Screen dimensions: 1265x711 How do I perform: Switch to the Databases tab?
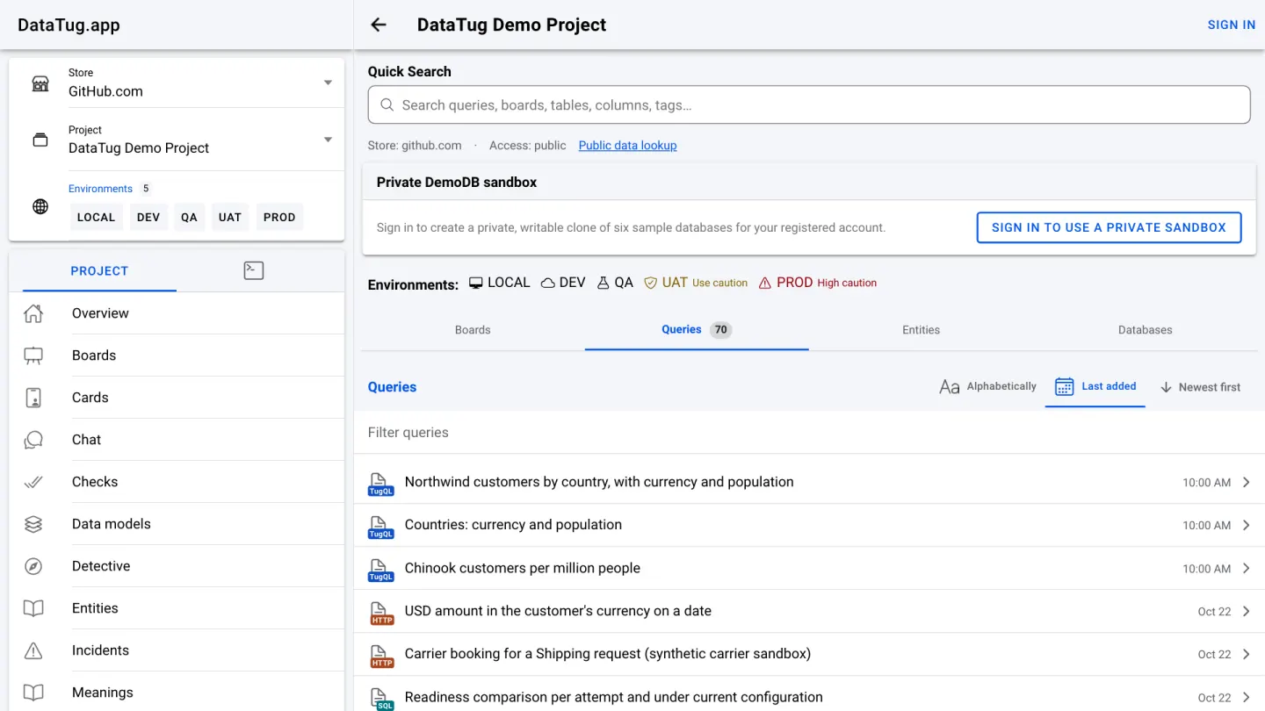point(1145,330)
